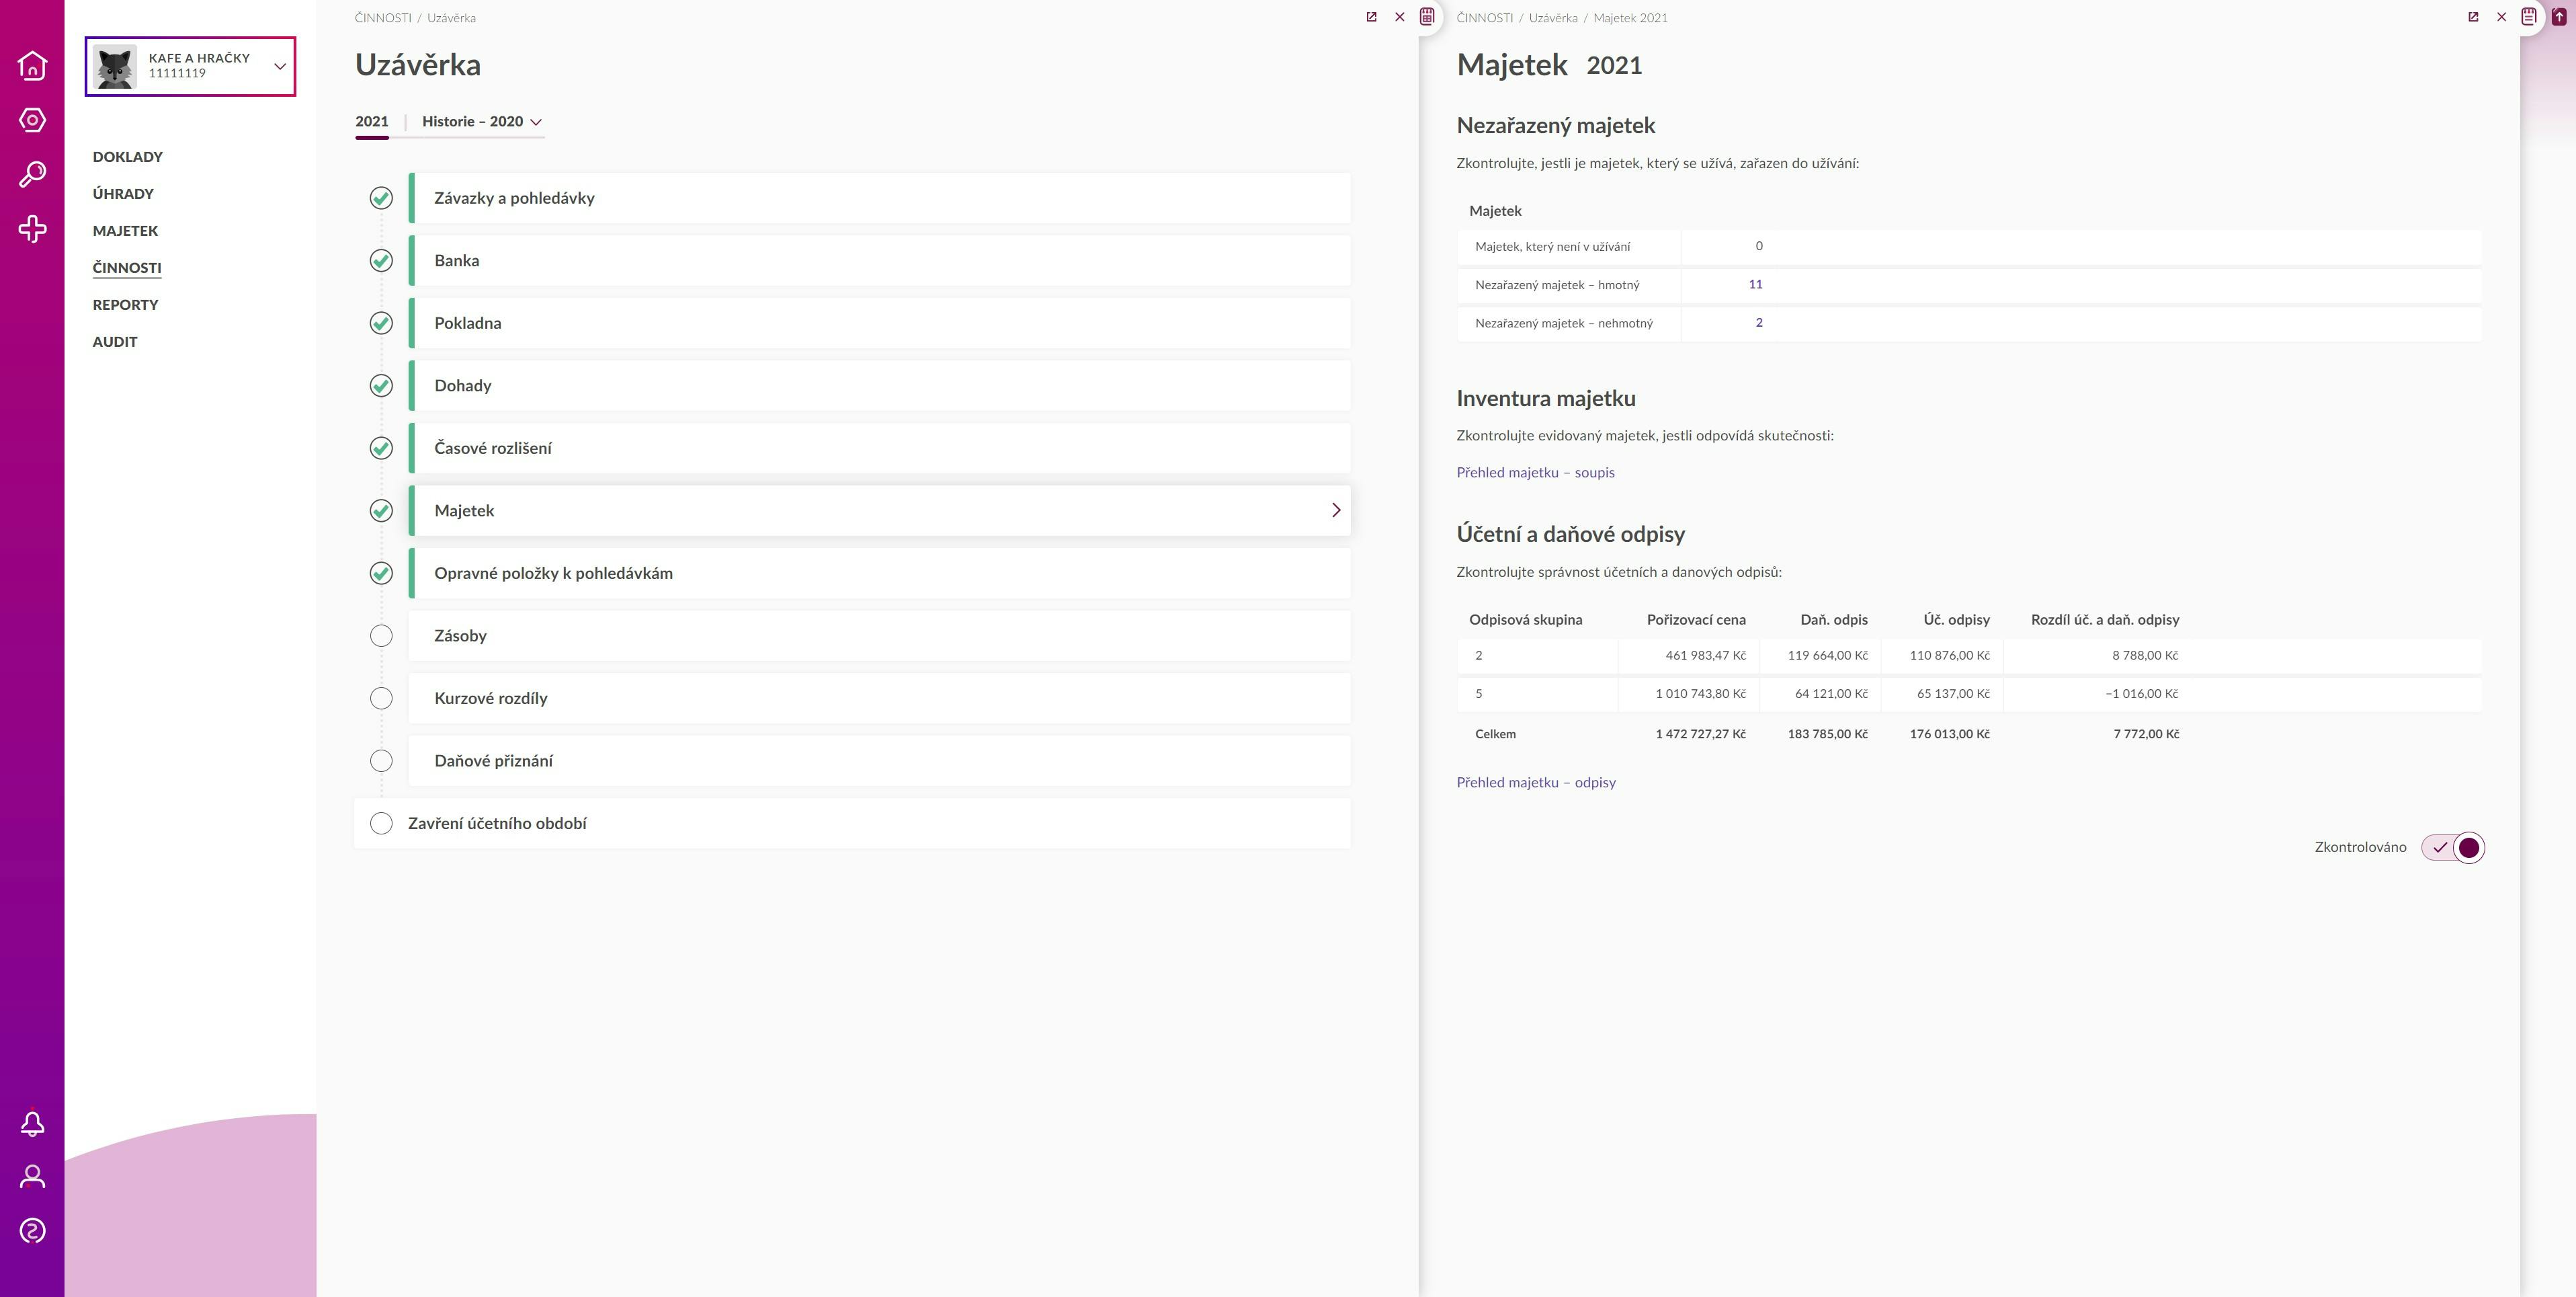
Task: Click ČINNOSTI breadcrumb in the Uzávěrka panel
Action: (383, 18)
